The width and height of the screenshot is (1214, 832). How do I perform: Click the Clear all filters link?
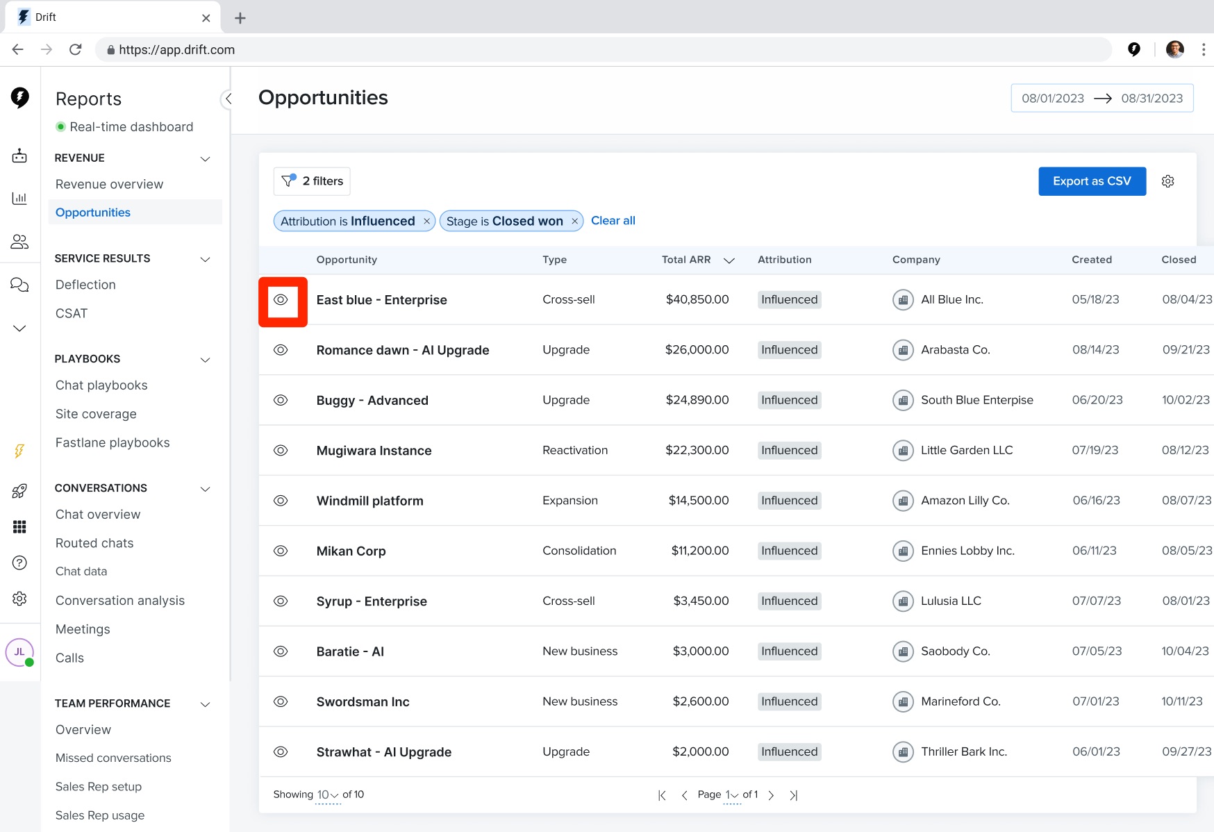pos(613,221)
